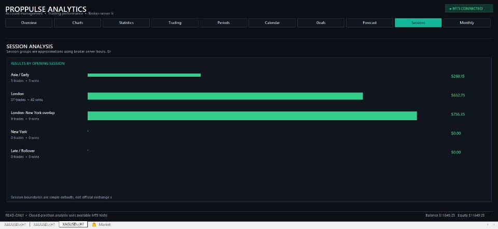498x229 pixels.
Task: Go to the Trading tab
Action: point(175,23)
